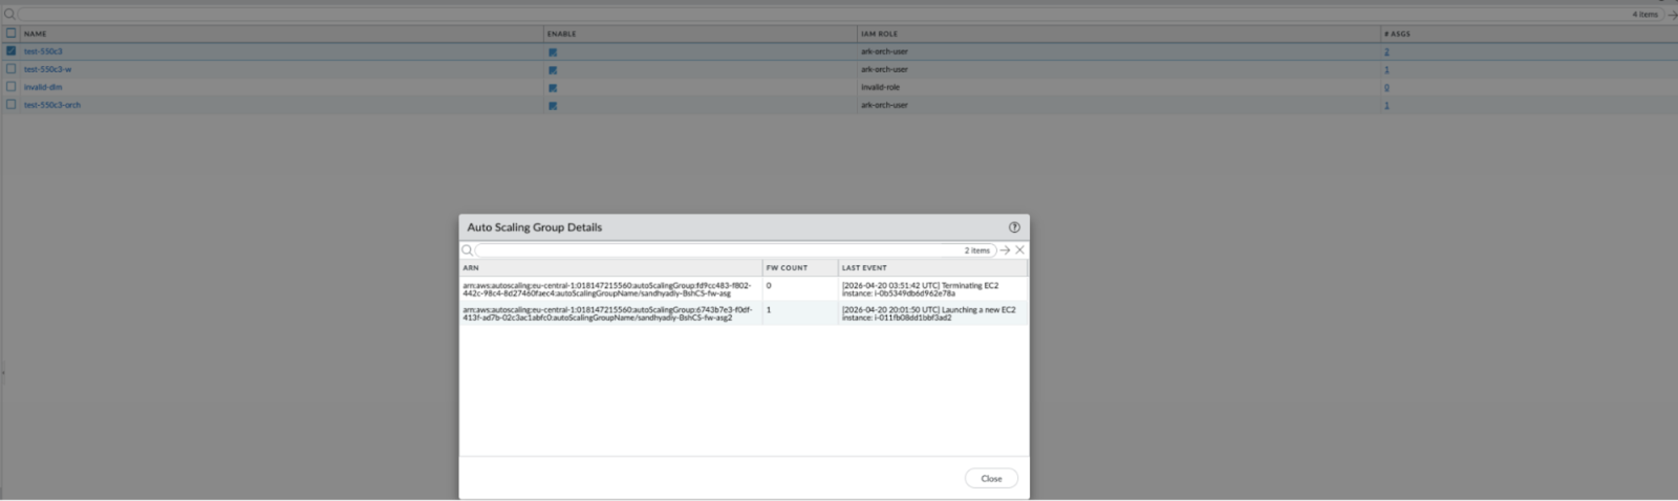Click ark-orch-user in the test-550c3-w row

click(x=884, y=69)
